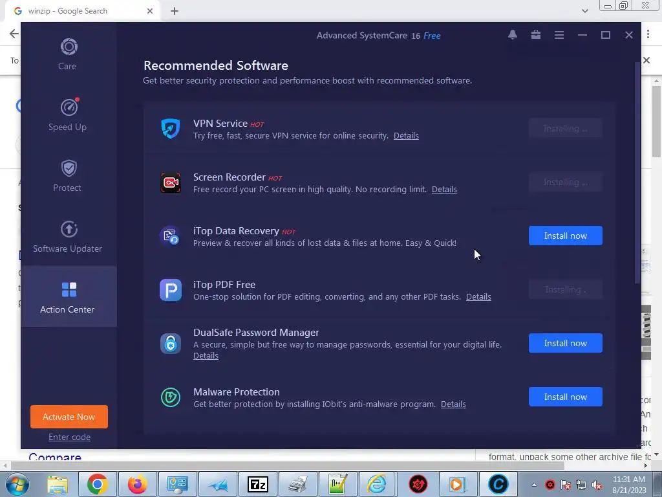Install Malware Protection now
Image resolution: width=662 pixels, height=497 pixels.
coord(565,397)
